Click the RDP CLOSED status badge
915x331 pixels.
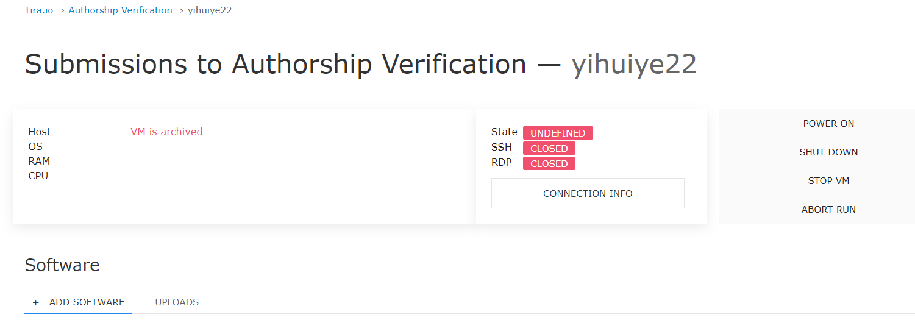[549, 163]
